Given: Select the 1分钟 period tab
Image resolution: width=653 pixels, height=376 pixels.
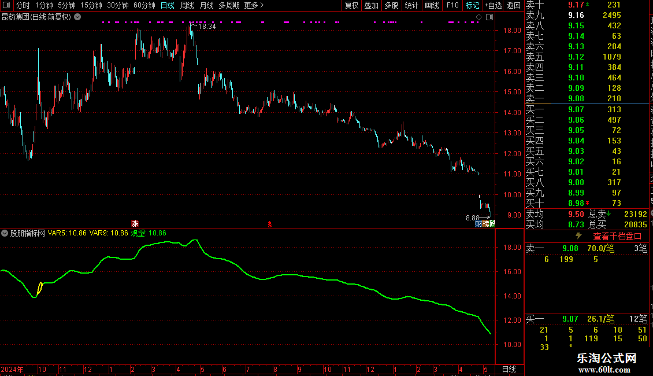Looking at the screenshot, I should click(x=44, y=5).
